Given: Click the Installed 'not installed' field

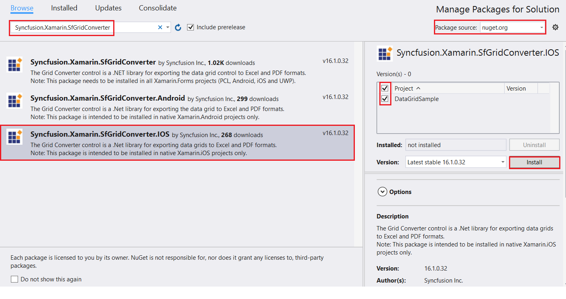Looking at the screenshot, I should (x=456, y=145).
